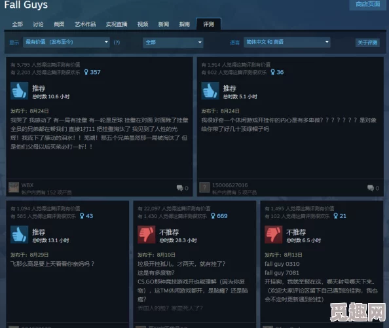The image size is (389, 328).
Task: Open the 最有价值 (发布至今) display dropdown
Action: [x=66, y=42]
